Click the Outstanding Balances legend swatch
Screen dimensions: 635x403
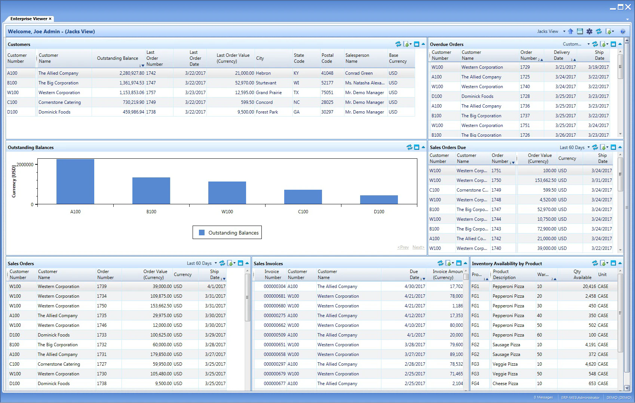click(202, 232)
